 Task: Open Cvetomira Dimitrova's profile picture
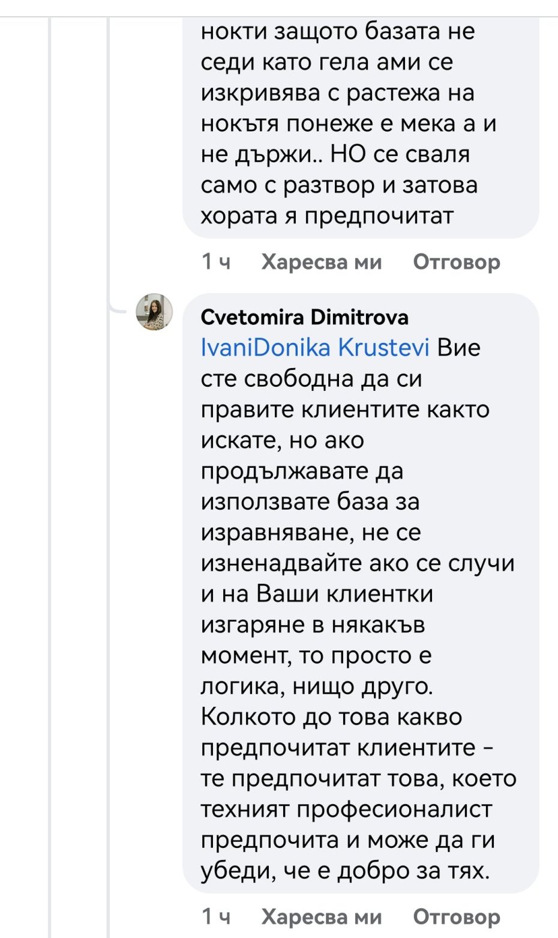(x=154, y=312)
